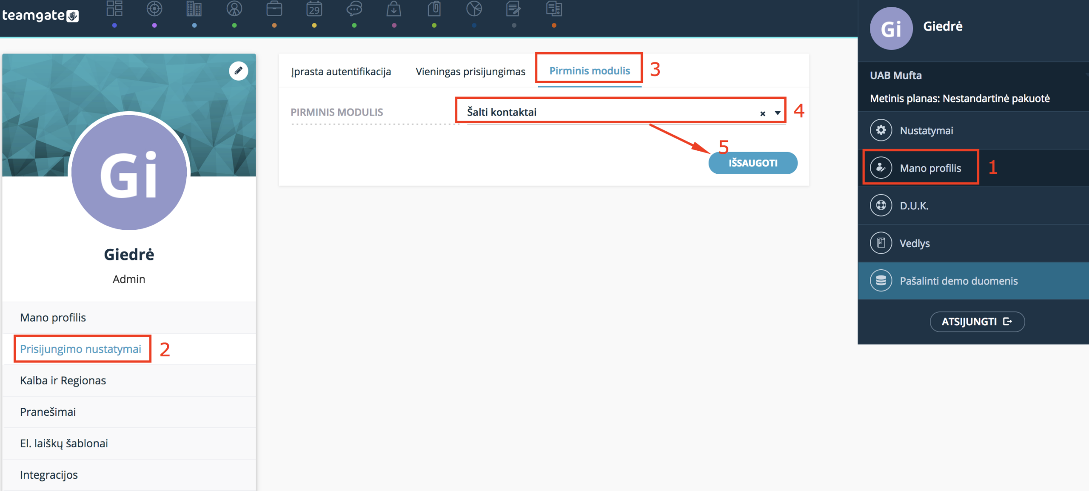Clear the Šalti kontaktai selection with x
The image size is (1089, 491).
pos(763,113)
